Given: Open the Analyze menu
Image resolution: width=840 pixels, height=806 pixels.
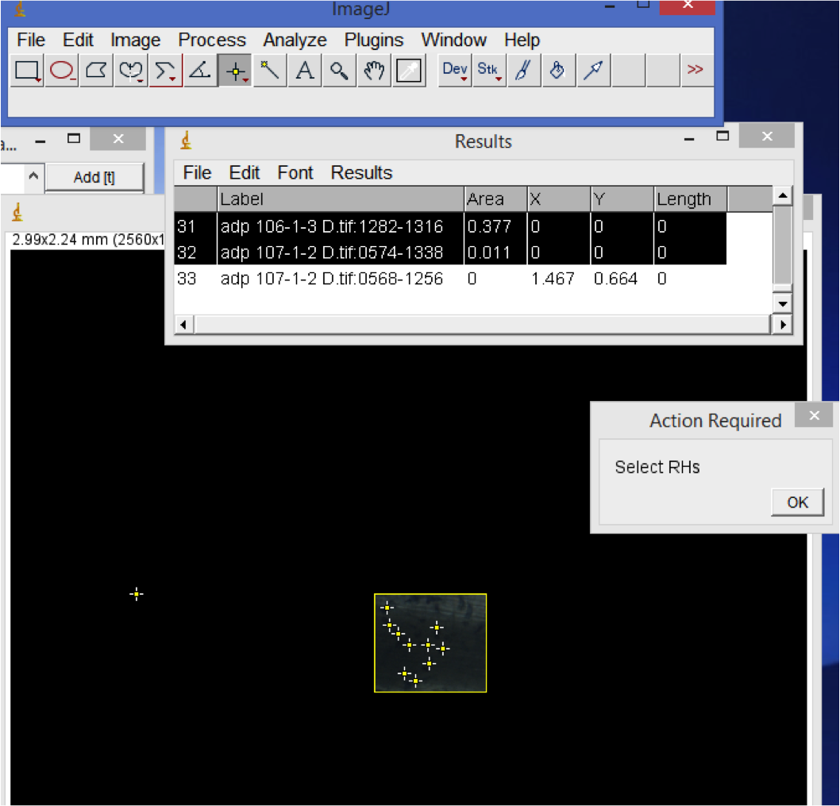Looking at the screenshot, I should 295,40.
